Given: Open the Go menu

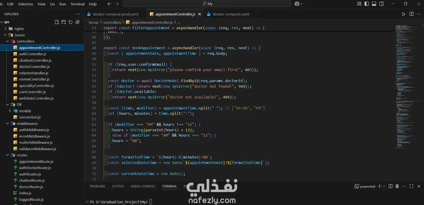Looking at the screenshot, I should (x=52, y=4).
